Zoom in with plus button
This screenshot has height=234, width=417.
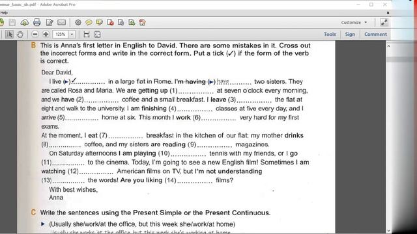click(x=46, y=34)
